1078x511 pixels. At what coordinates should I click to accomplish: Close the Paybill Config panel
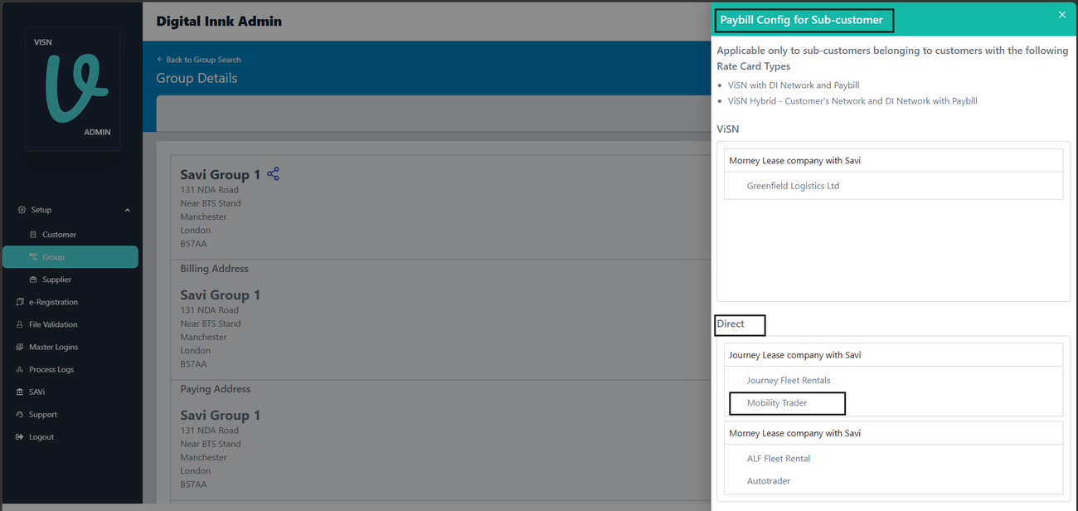[1062, 15]
